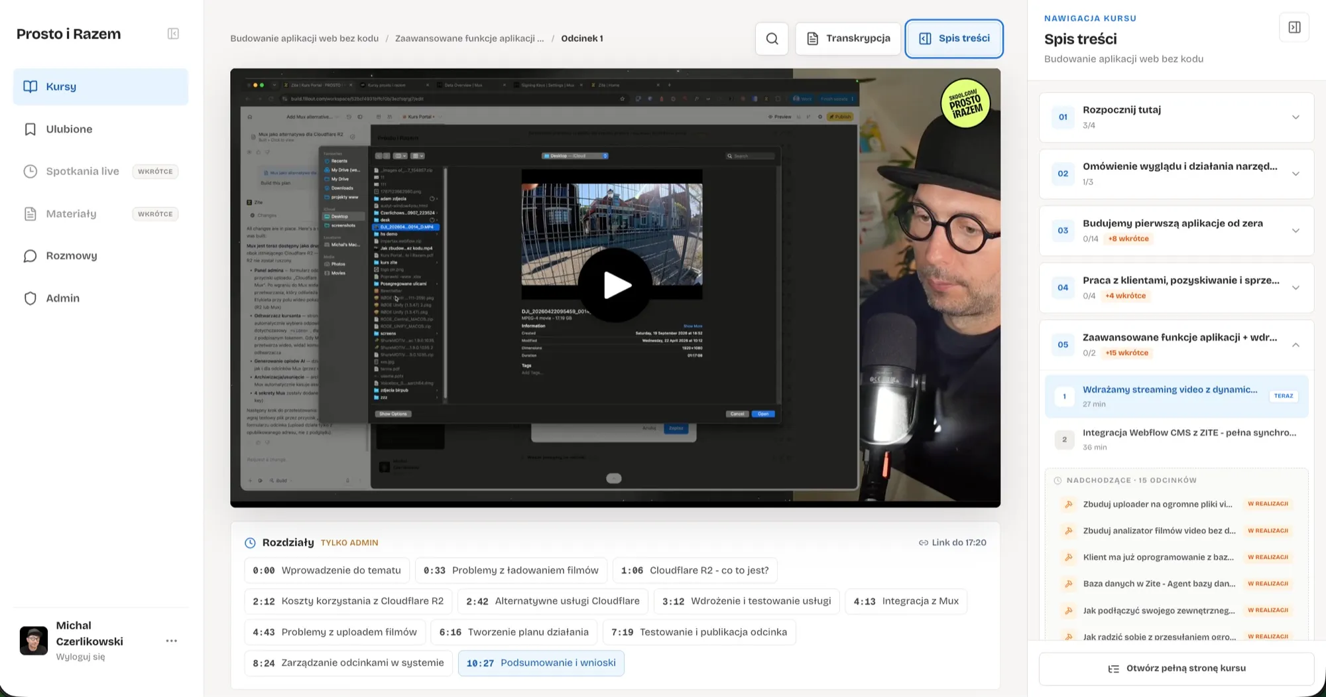This screenshot has width=1326, height=697.
Task: Go to breadcrumb Zaawansowane funkcje aplikacji
Action: tap(469, 38)
